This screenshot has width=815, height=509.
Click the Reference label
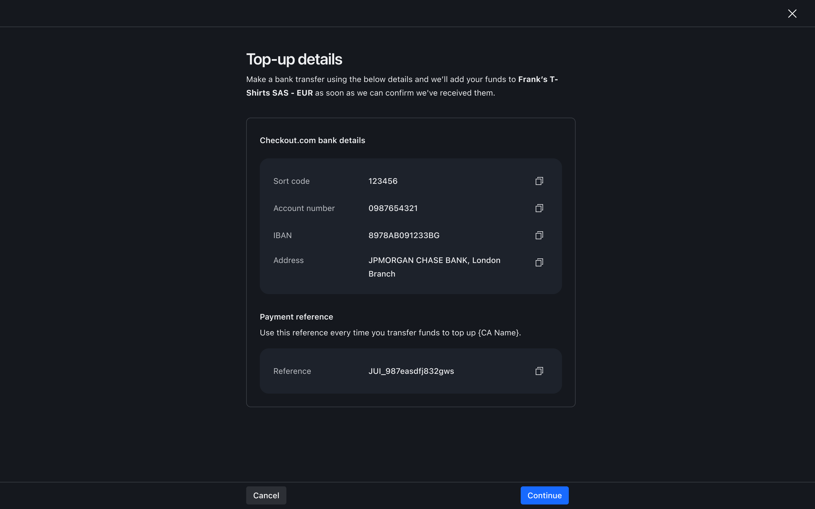click(x=292, y=371)
